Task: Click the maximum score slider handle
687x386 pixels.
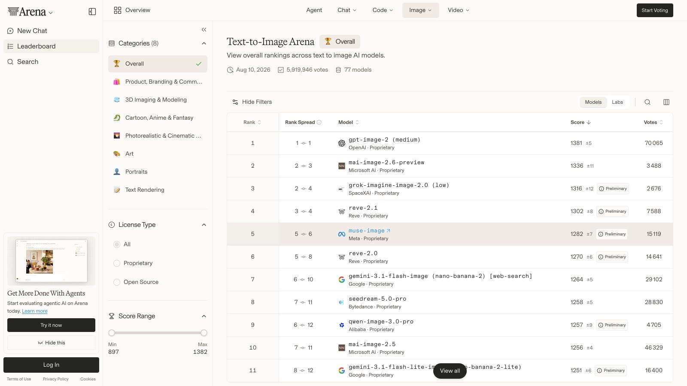Action: (204, 333)
